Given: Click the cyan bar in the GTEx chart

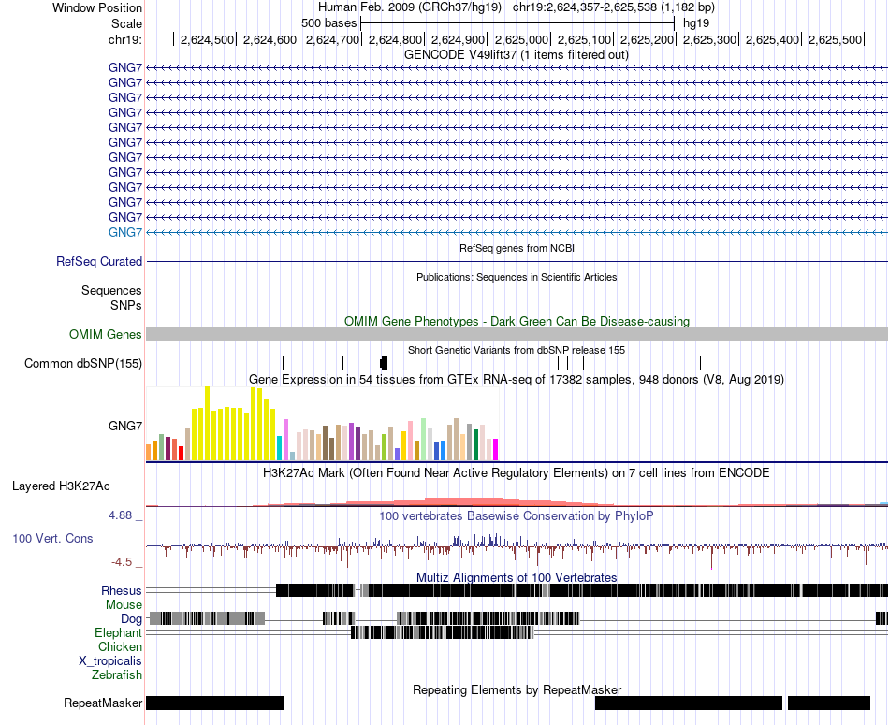Looking at the screenshot, I should pyautogui.click(x=279, y=448).
